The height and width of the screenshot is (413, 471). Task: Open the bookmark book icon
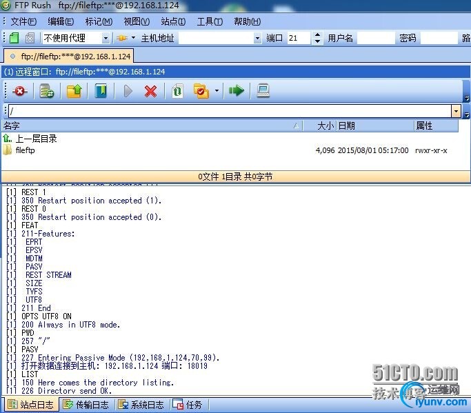coord(101,91)
